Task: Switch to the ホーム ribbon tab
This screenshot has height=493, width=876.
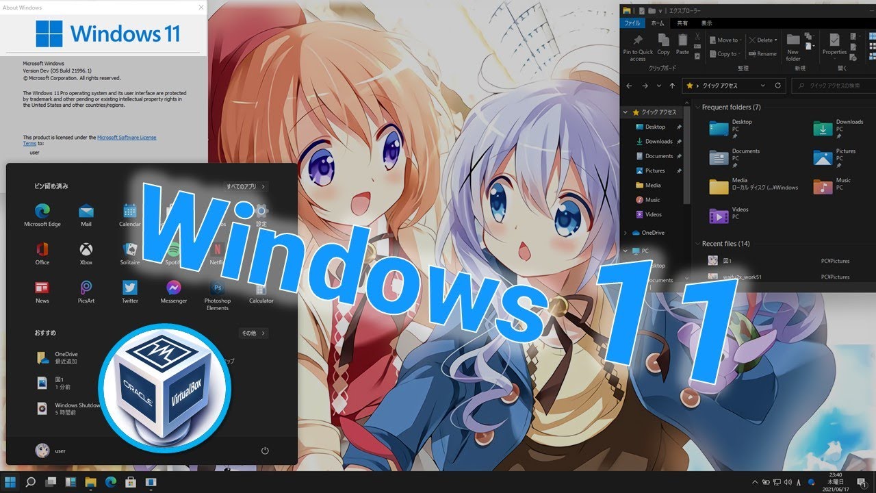Action: pos(658,23)
